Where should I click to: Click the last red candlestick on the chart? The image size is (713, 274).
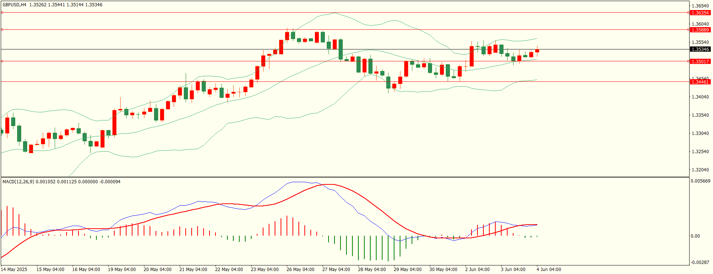click(x=537, y=51)
